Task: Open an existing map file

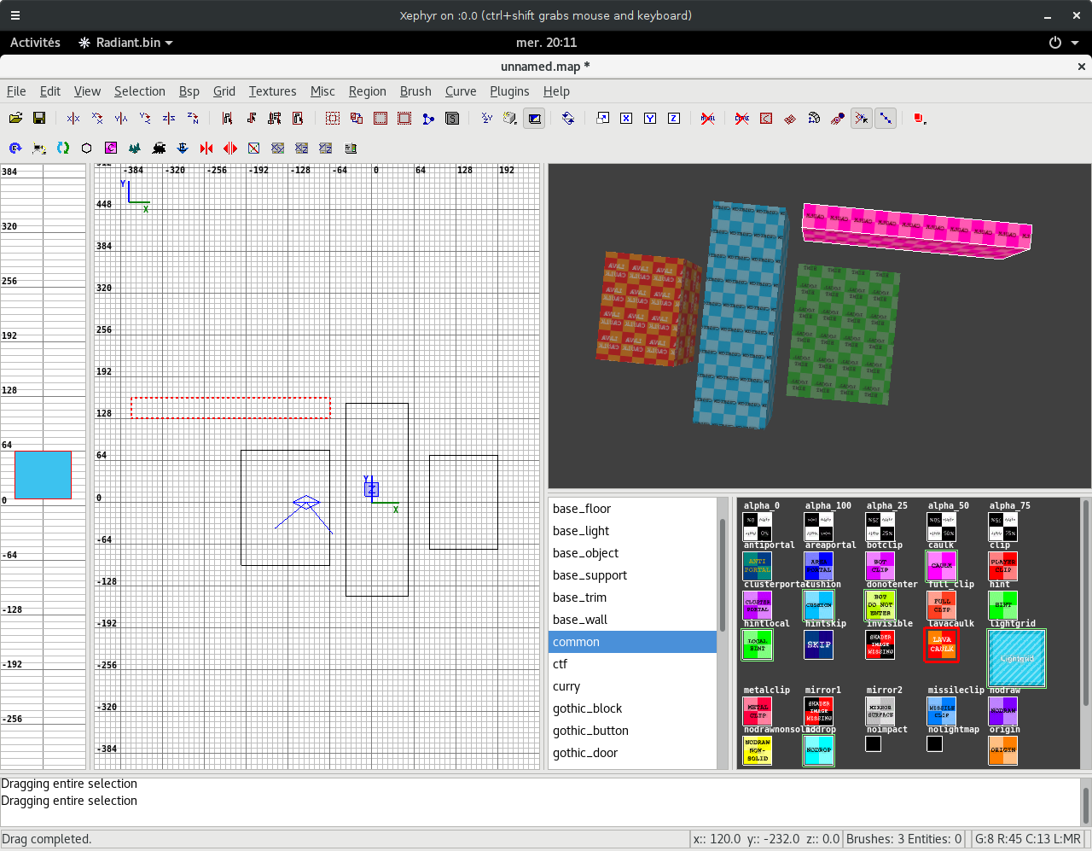Action: tap(15, 119)
